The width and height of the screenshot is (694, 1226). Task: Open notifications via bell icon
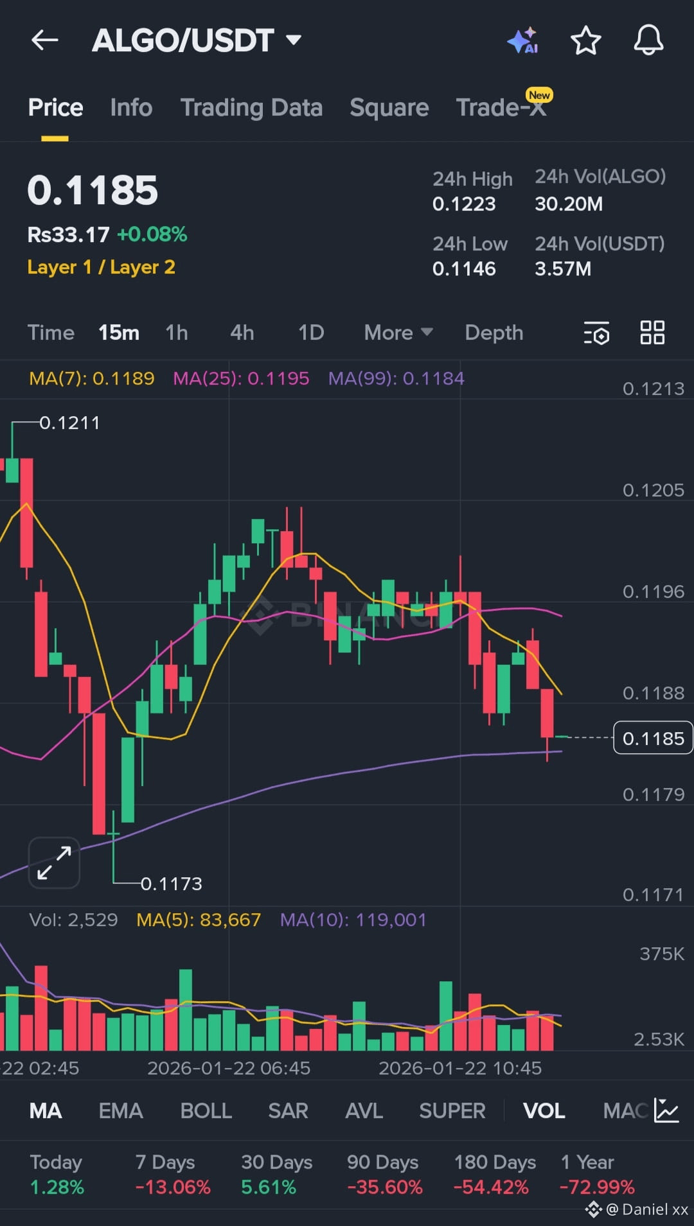(x=648, y=40)
